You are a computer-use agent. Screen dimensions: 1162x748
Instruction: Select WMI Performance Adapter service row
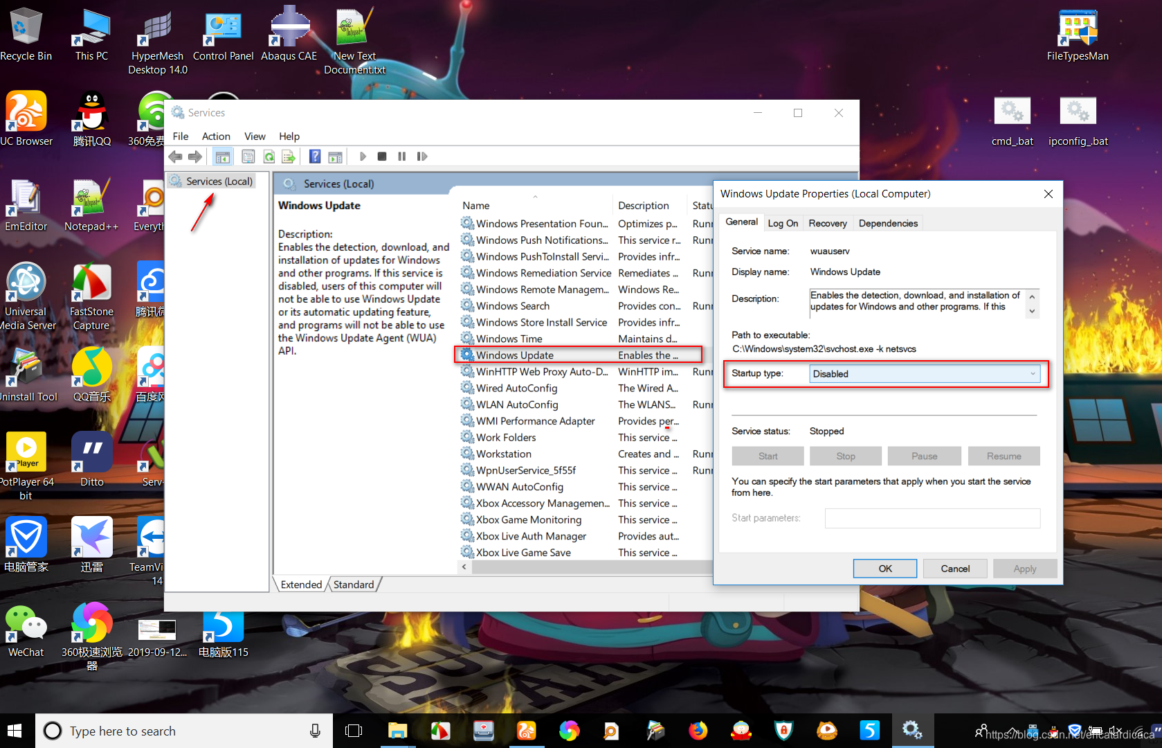(x=586, y=421)
